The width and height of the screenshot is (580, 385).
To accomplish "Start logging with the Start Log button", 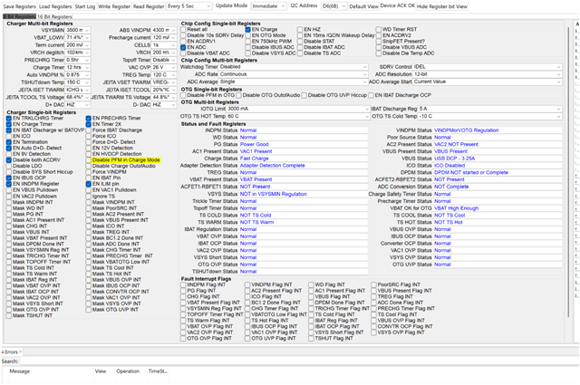I will (84, 6).
